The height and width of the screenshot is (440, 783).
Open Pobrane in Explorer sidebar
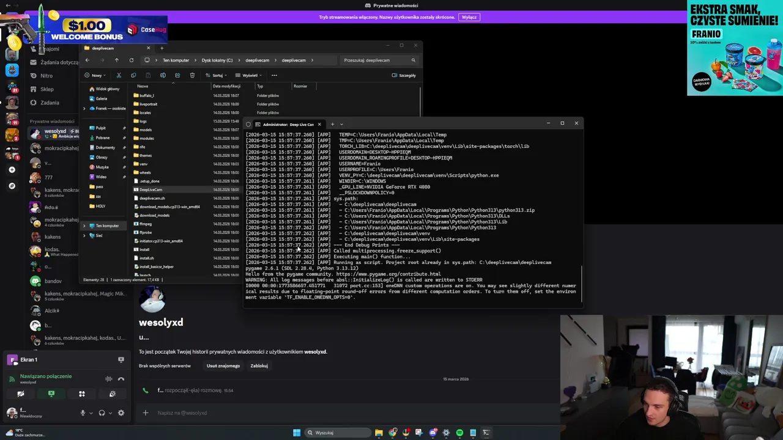[102, 137]
